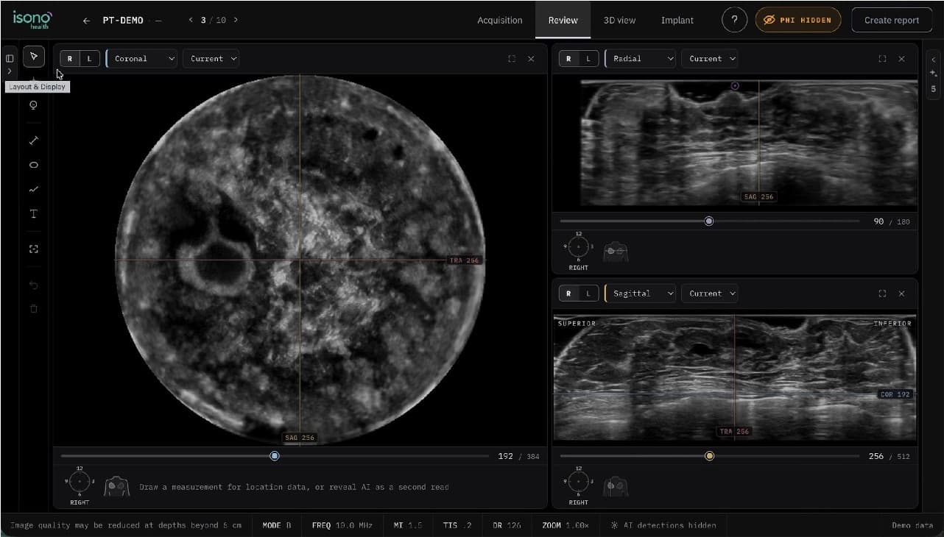944x537 pixels.
Task: Click the AI detections hidden status
Action: point(663,525)
